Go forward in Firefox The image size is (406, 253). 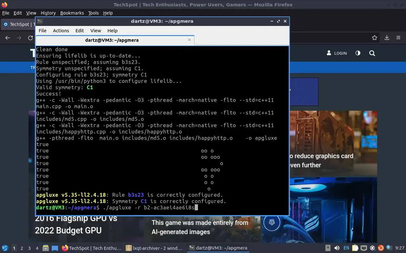pos(19,38)
